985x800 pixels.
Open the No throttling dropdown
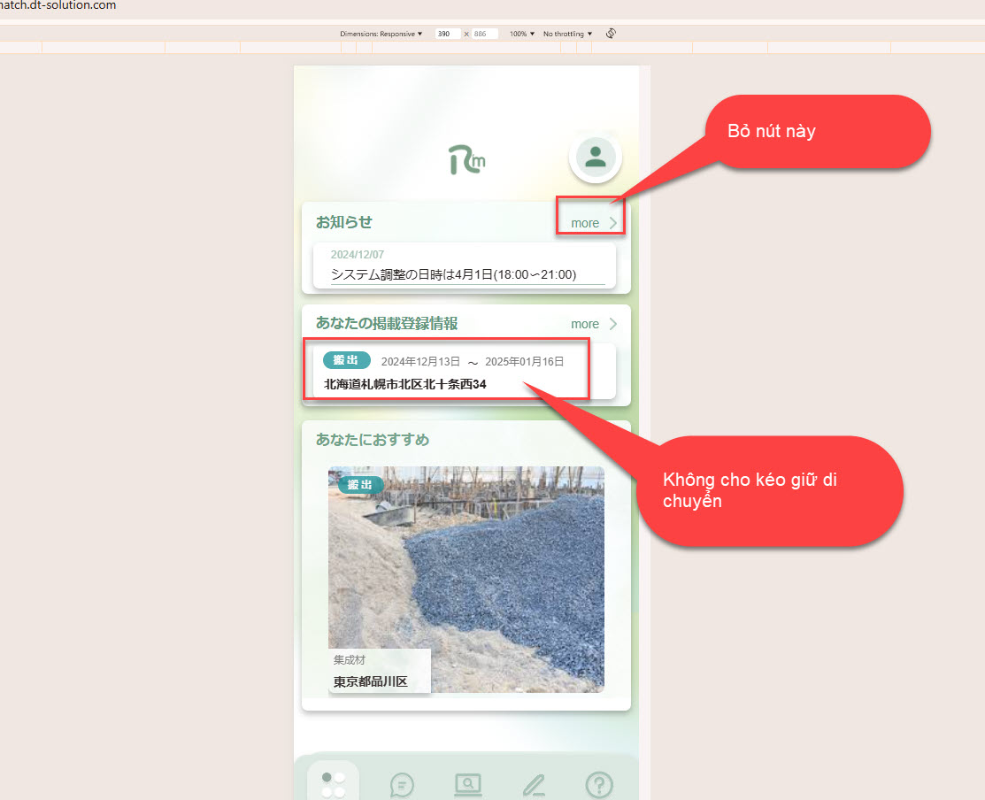point(567,34)
